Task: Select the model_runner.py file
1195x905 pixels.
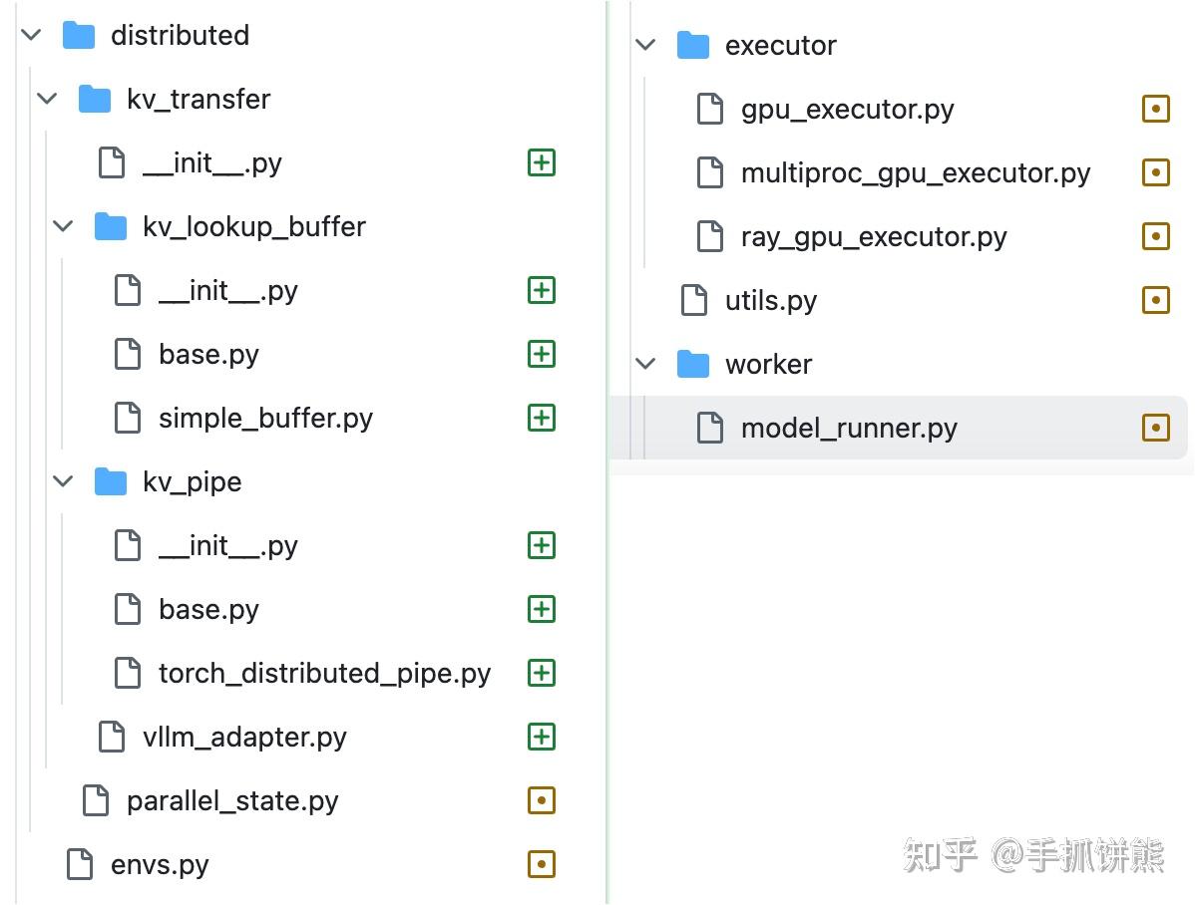Action: click(x=848, y=429)
